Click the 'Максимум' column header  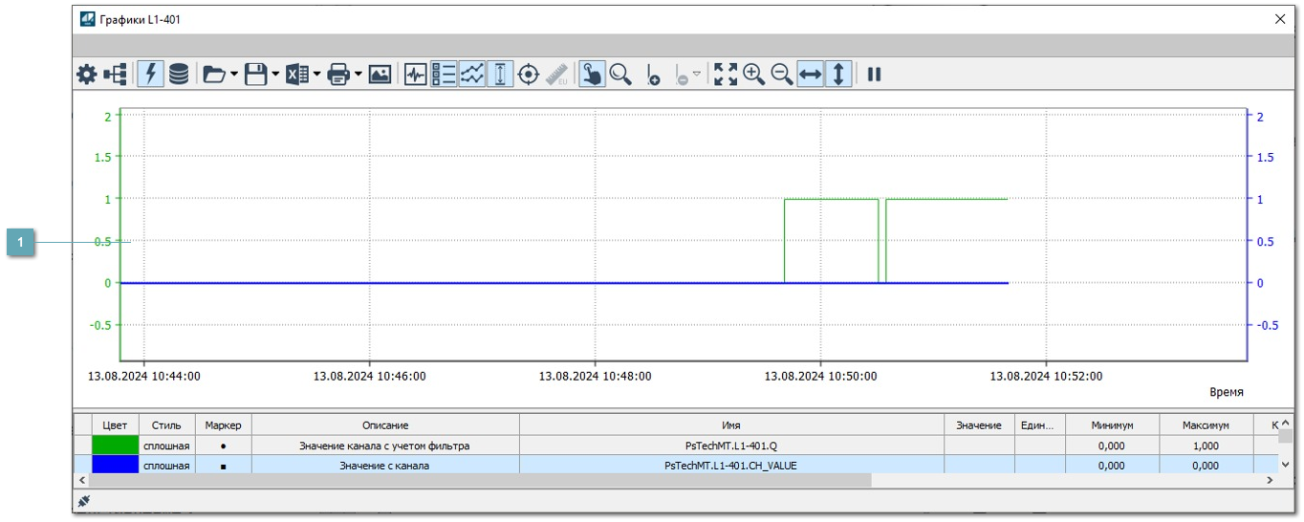pos(1206,425)
